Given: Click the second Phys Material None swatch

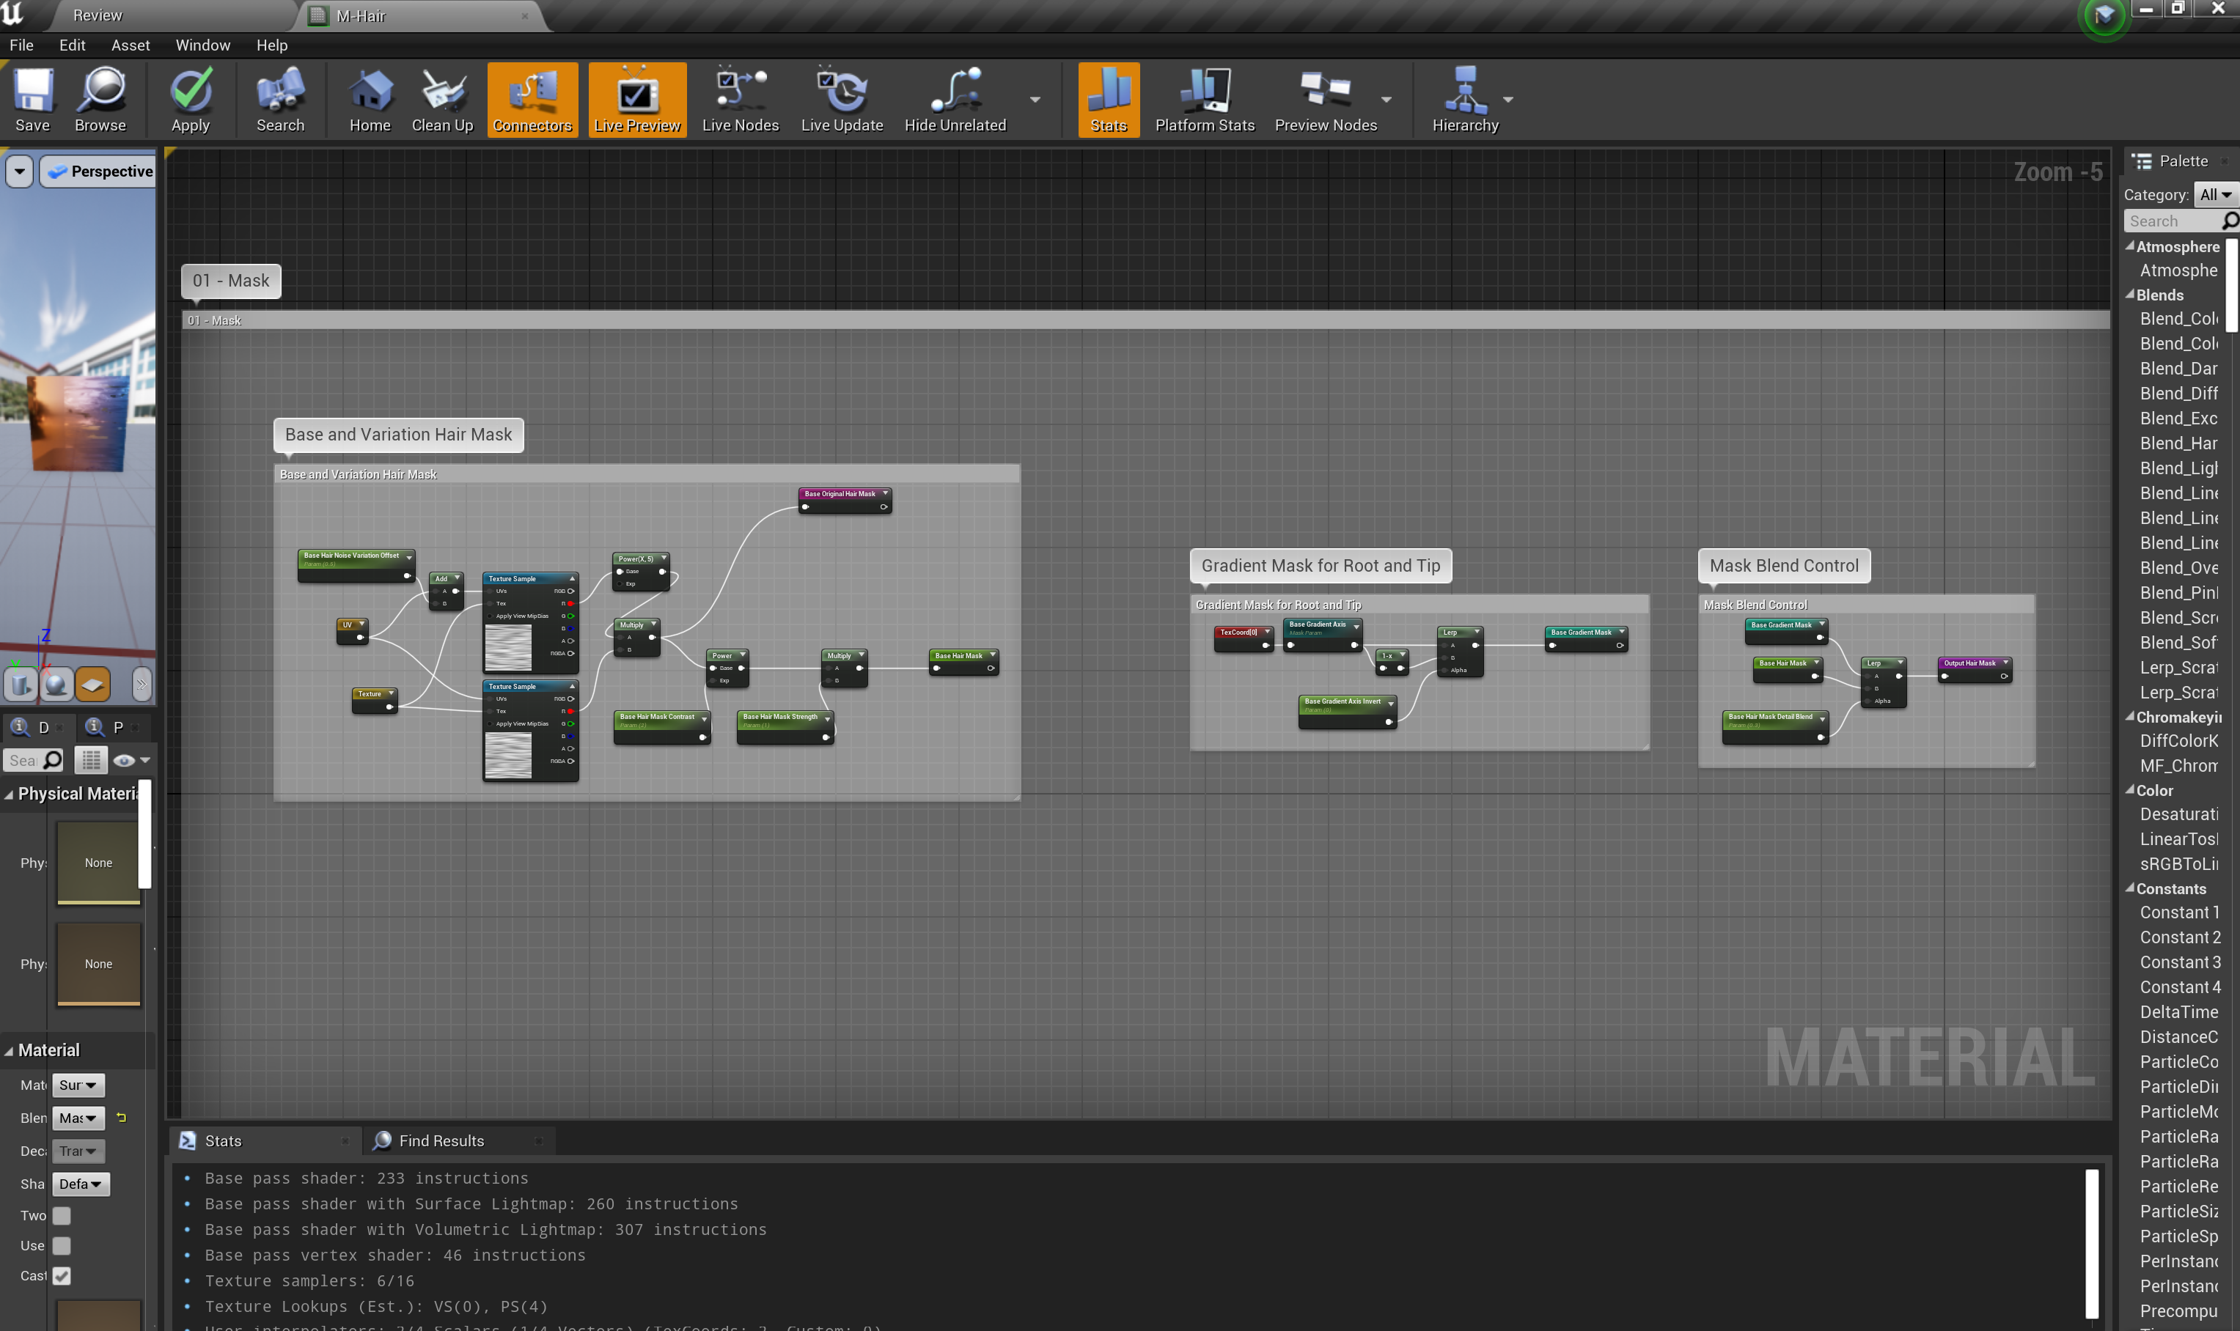Looking at the screenshot, I should pos(99,964).
